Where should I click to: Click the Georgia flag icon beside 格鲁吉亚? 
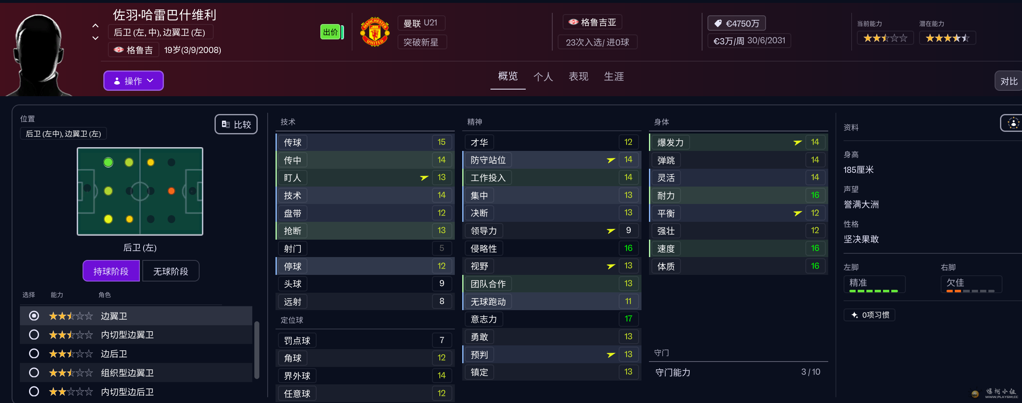click(573, 22)
